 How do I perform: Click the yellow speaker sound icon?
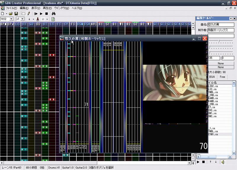223,162
